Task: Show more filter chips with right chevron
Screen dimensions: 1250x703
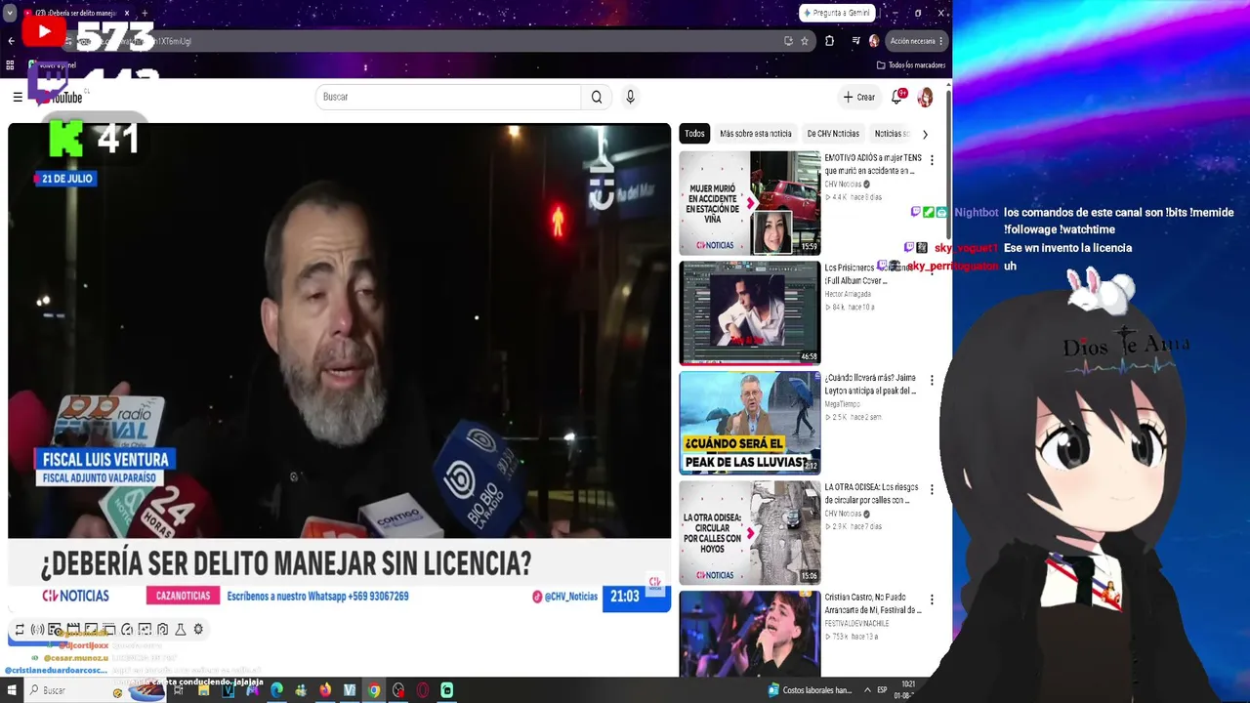Action: (925, 134)
